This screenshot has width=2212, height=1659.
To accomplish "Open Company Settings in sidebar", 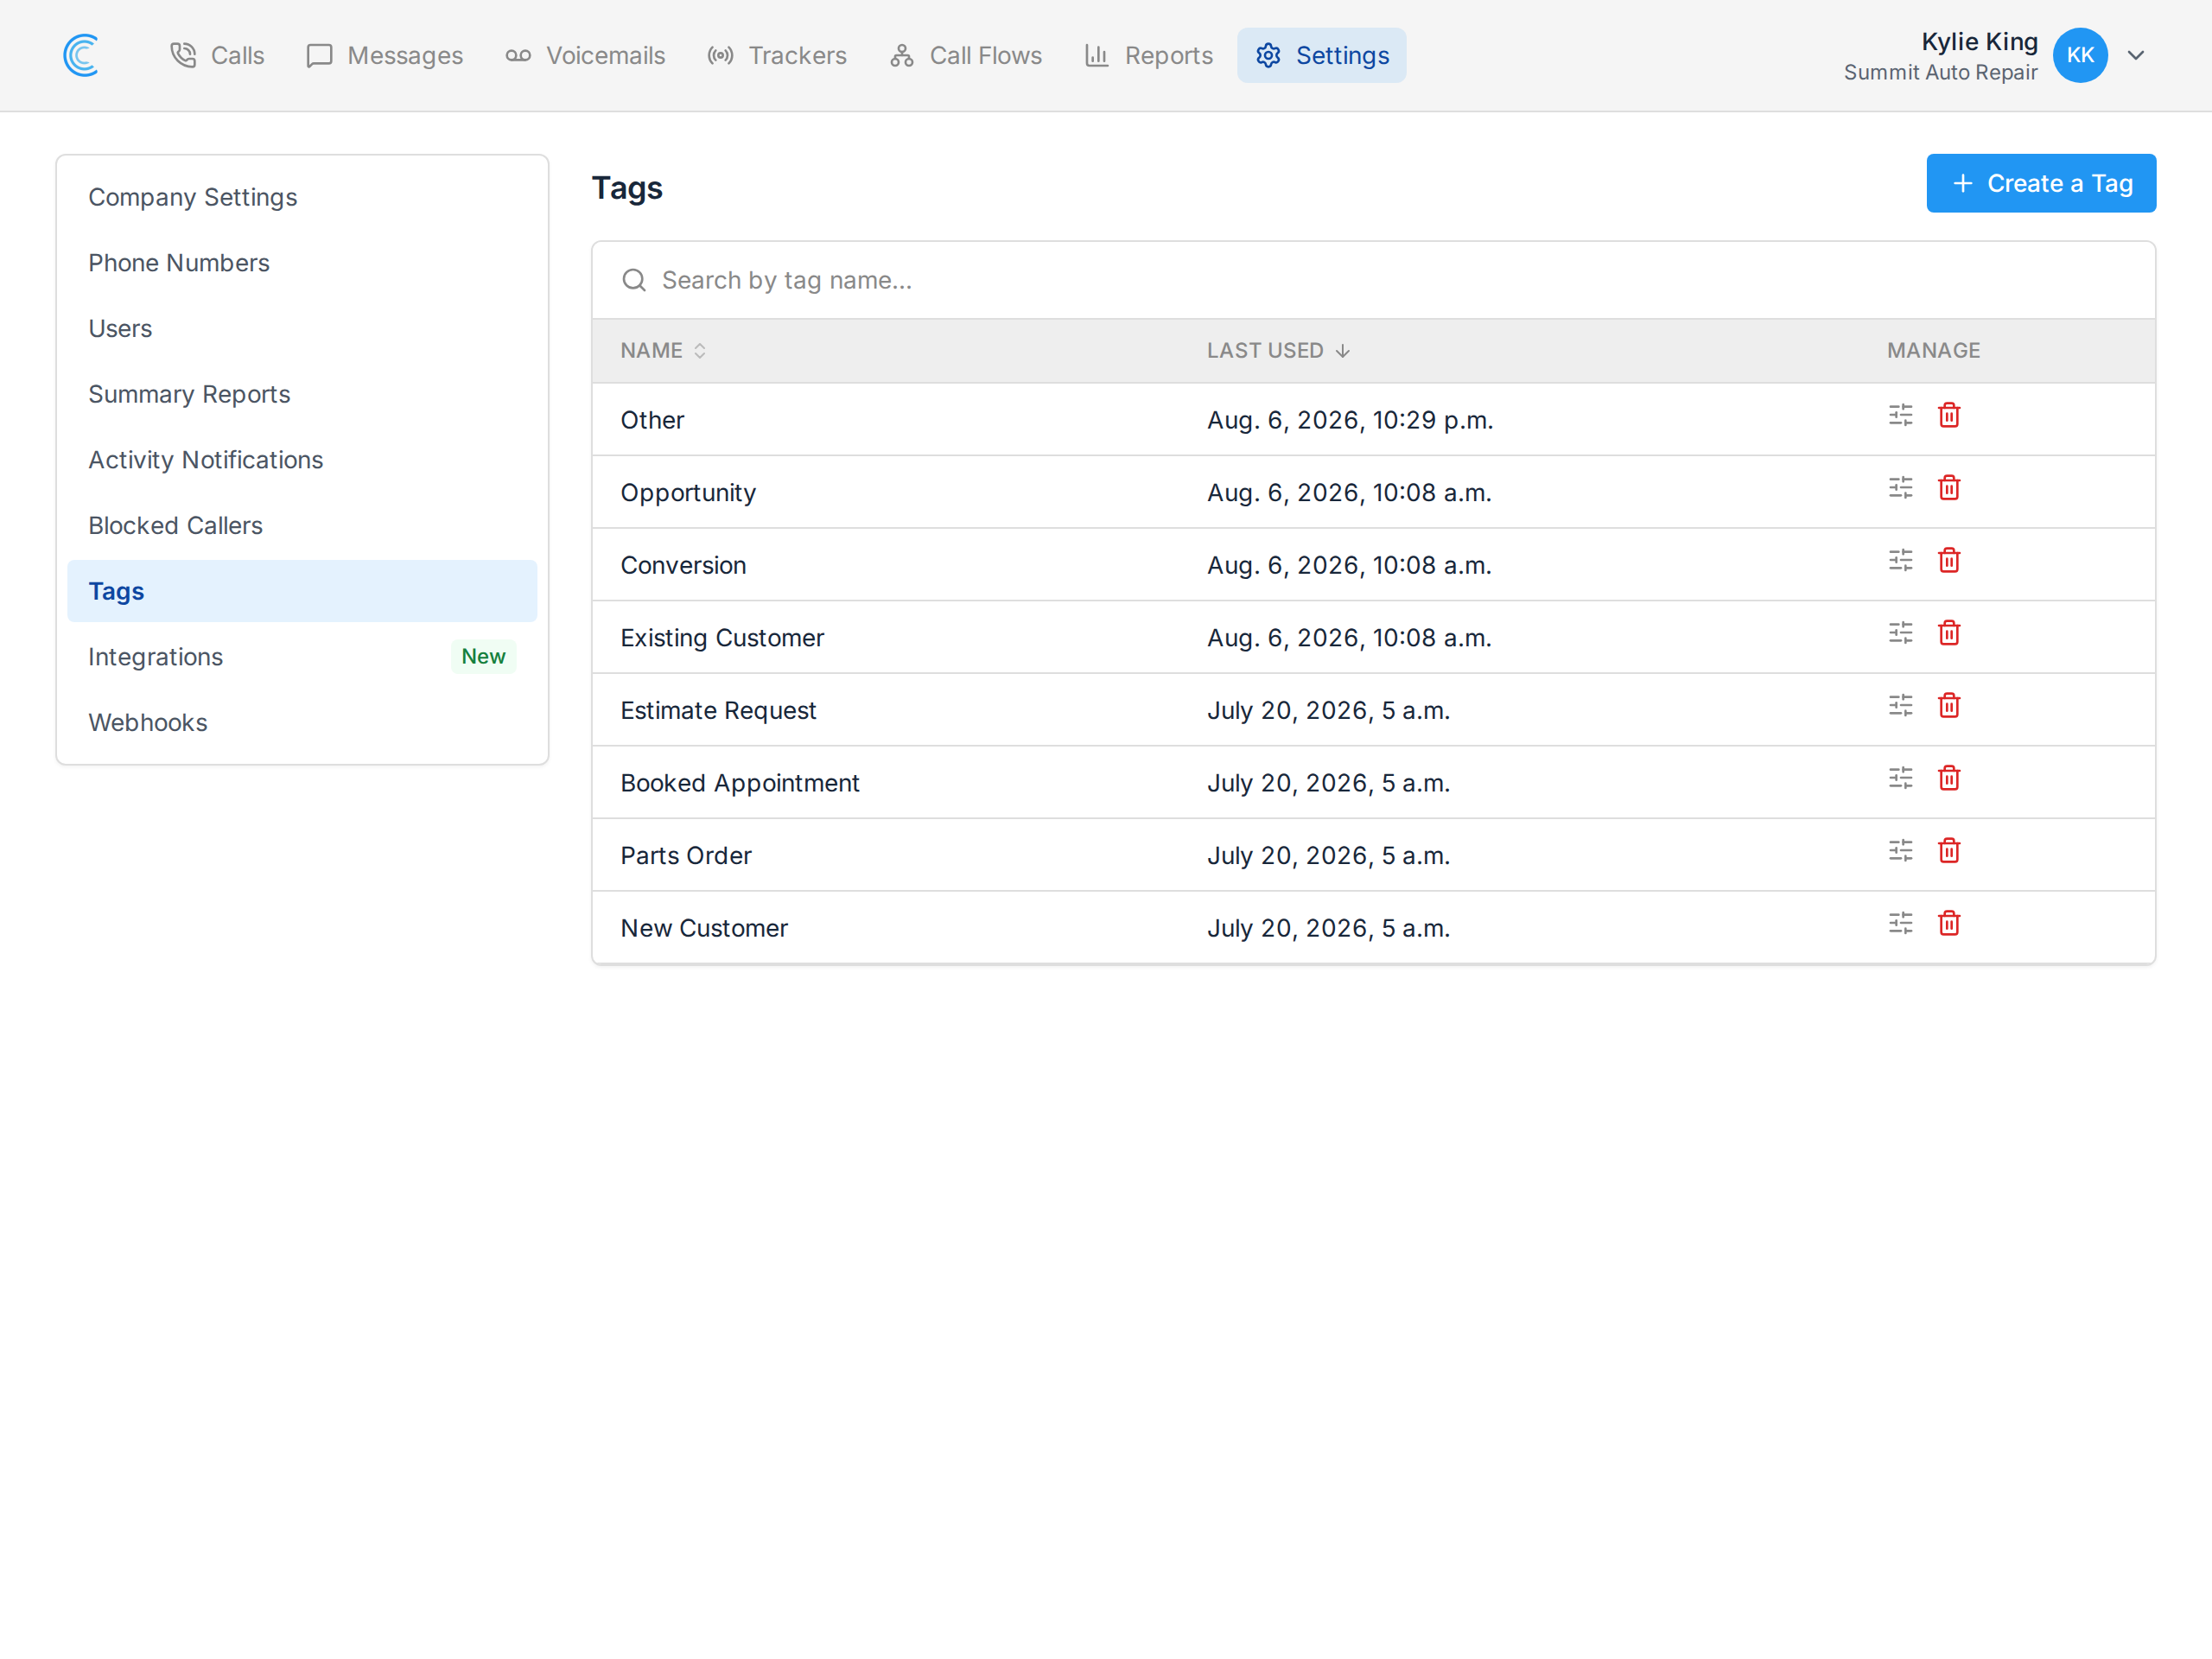I will click(x=302, y=197).
